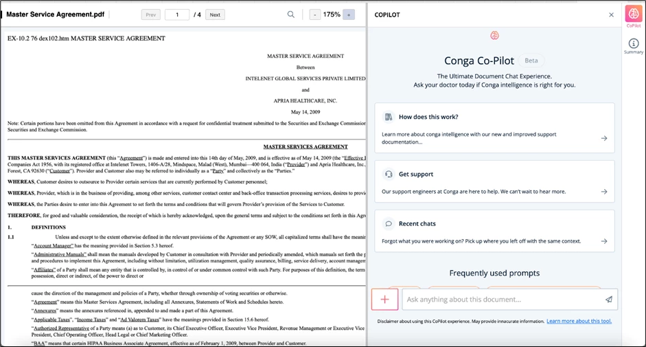Click the chat bubble icon in Recent chats
This screenshot has height=347, width=646.
(388, 223)
